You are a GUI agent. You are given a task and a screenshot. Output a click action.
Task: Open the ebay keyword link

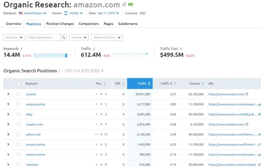click(x=29, y=114)
